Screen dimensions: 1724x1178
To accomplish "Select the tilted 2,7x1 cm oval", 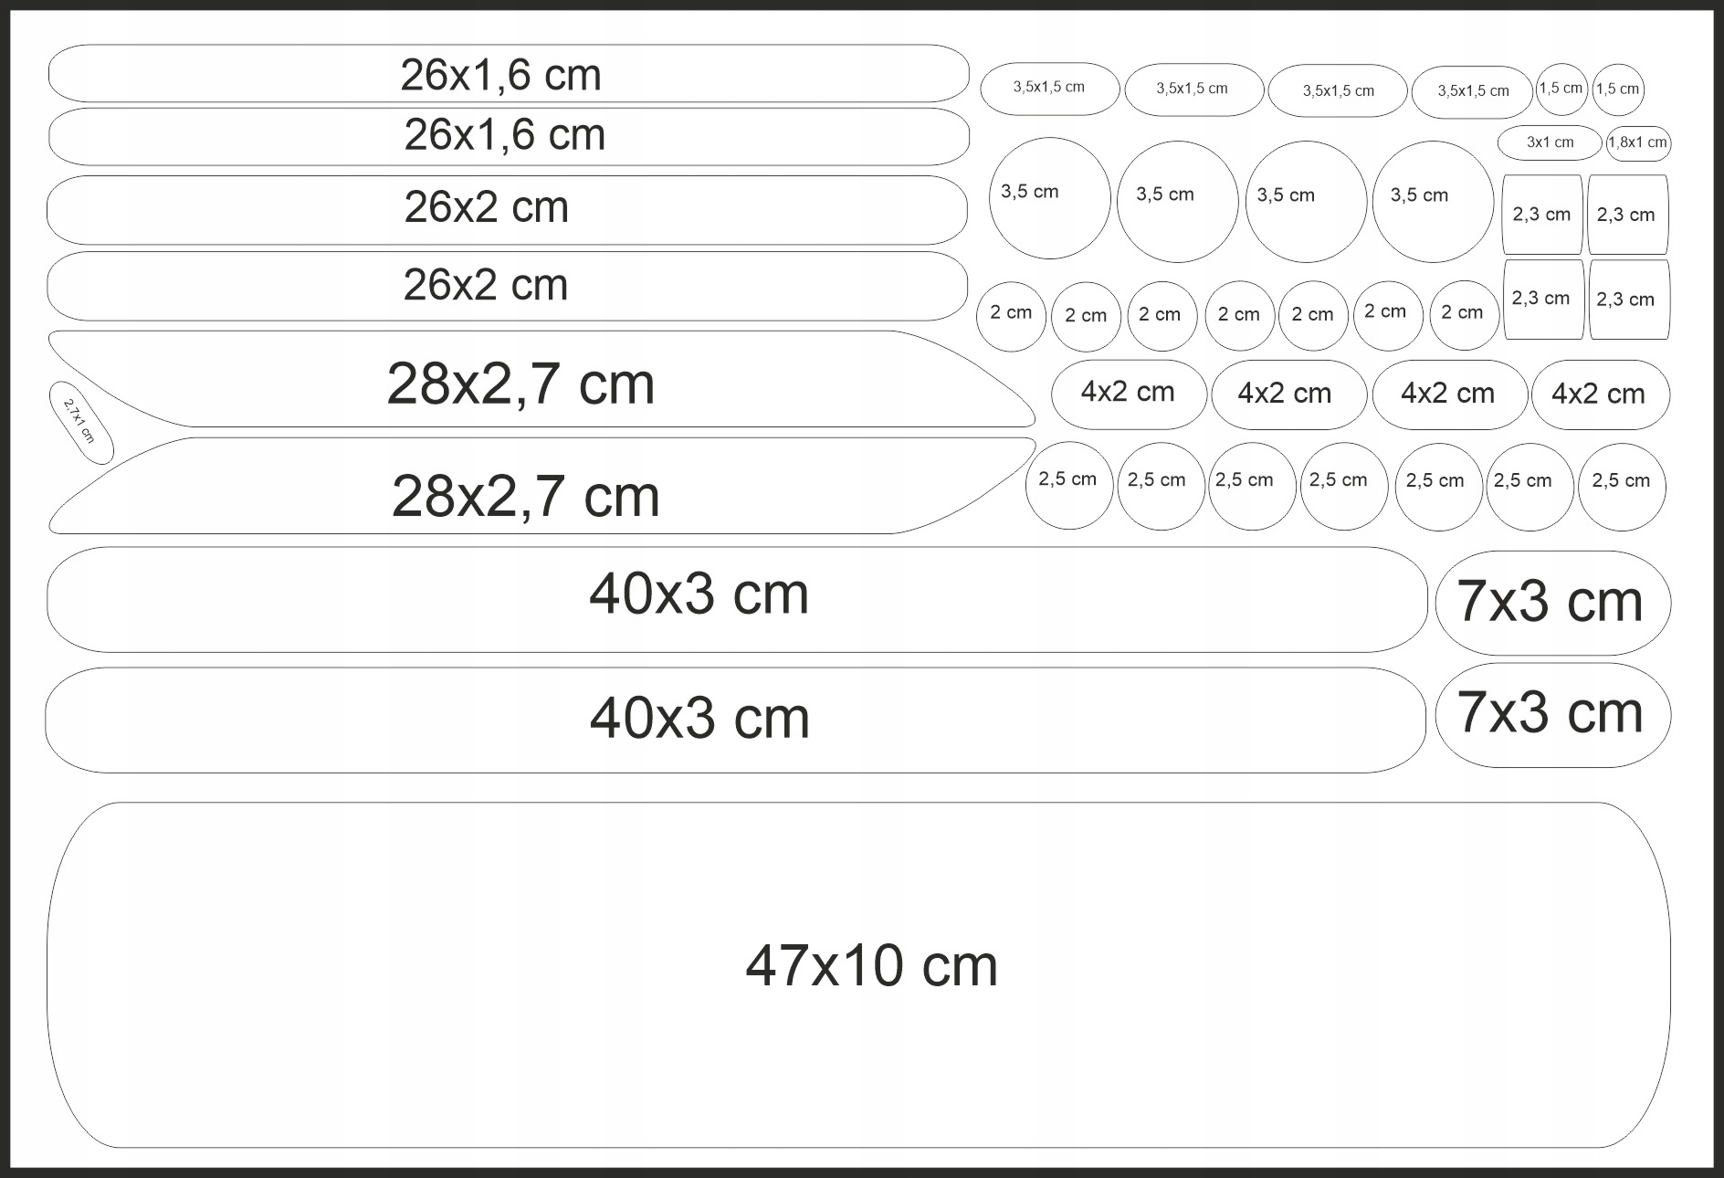I will coord(80,422).
